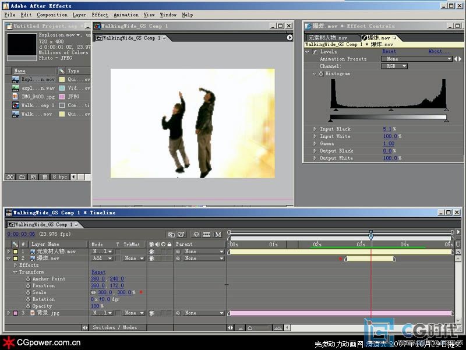Open blending mode dropdown showing Add
Image resolution: width=466 pixels, height=350 pixels.
coord(102,258)
